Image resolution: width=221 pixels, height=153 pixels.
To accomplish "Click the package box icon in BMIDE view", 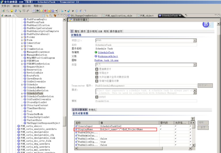I will [x=55, y=15].
